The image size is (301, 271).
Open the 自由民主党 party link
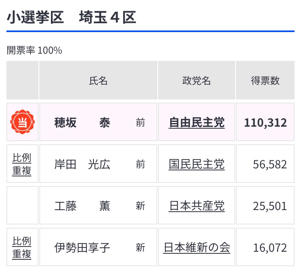tap(197, 122)
